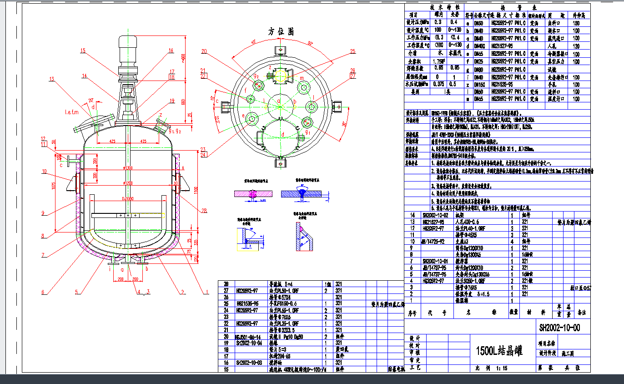This screenshot has height=384, width=624.
Task: Select nozzle e hexagon in orientation view
Action: (250, 117)
